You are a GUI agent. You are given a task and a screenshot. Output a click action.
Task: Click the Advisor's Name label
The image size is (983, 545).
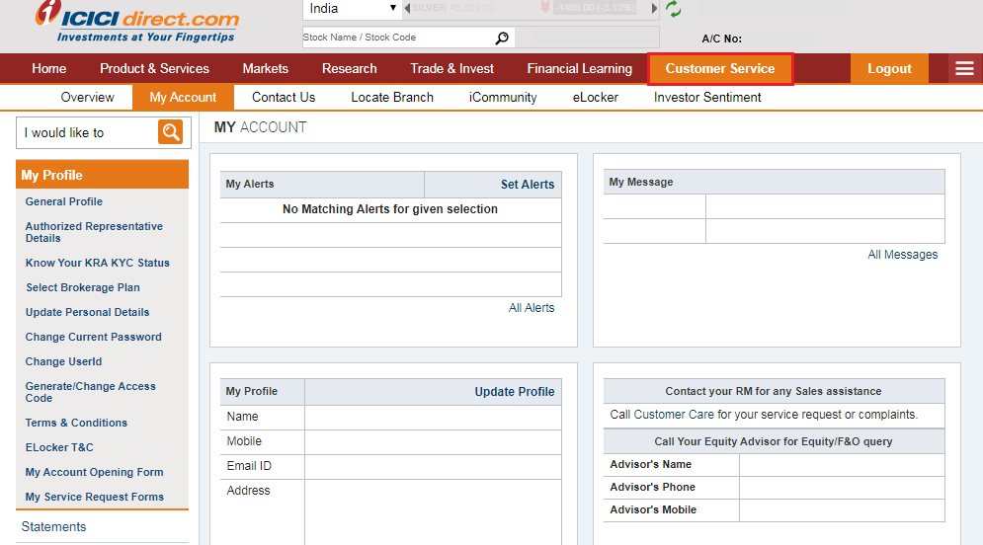650,464
